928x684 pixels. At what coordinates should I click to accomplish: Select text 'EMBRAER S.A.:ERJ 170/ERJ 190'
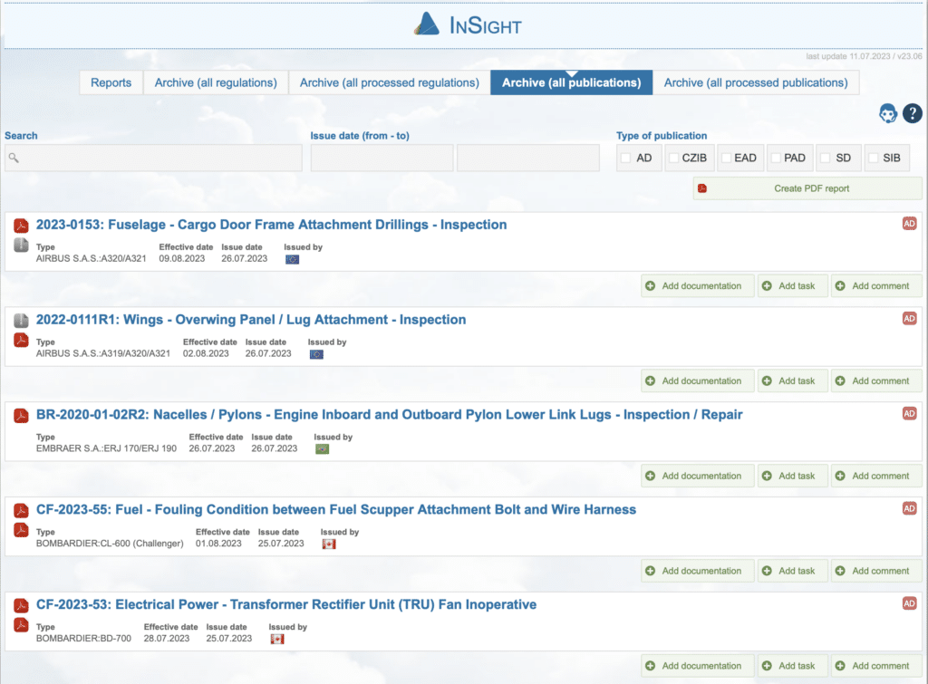[107, 448]
